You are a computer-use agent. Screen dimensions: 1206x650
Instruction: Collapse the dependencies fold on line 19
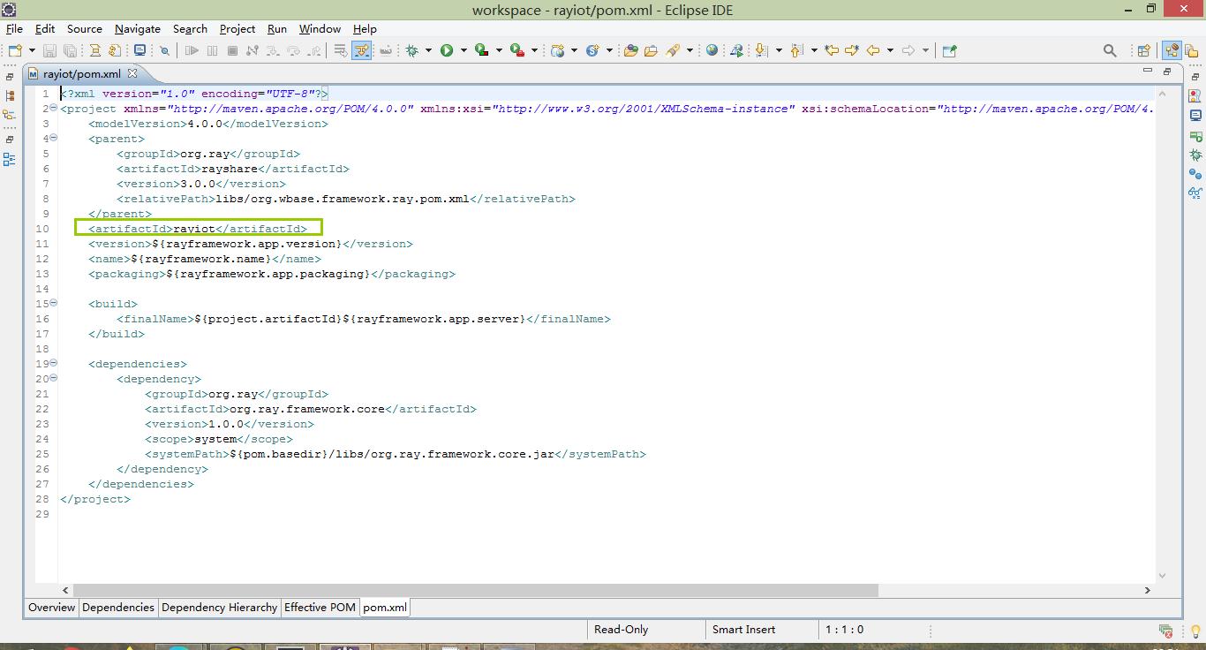[53, 363]
